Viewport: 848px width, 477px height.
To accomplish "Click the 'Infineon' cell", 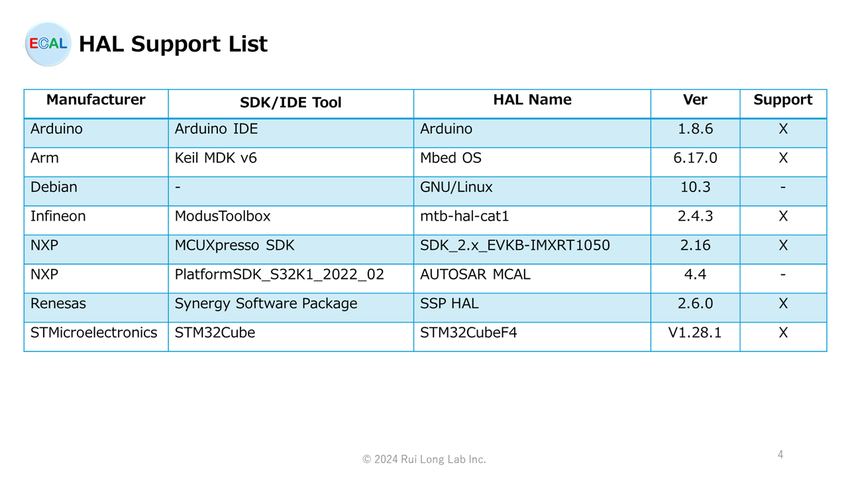I will pos(96,221).
